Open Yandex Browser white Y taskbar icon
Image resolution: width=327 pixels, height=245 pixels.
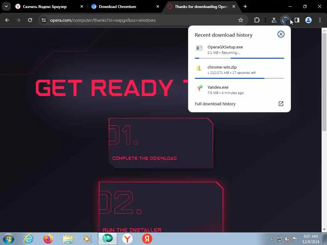click(x=127, y=239)
